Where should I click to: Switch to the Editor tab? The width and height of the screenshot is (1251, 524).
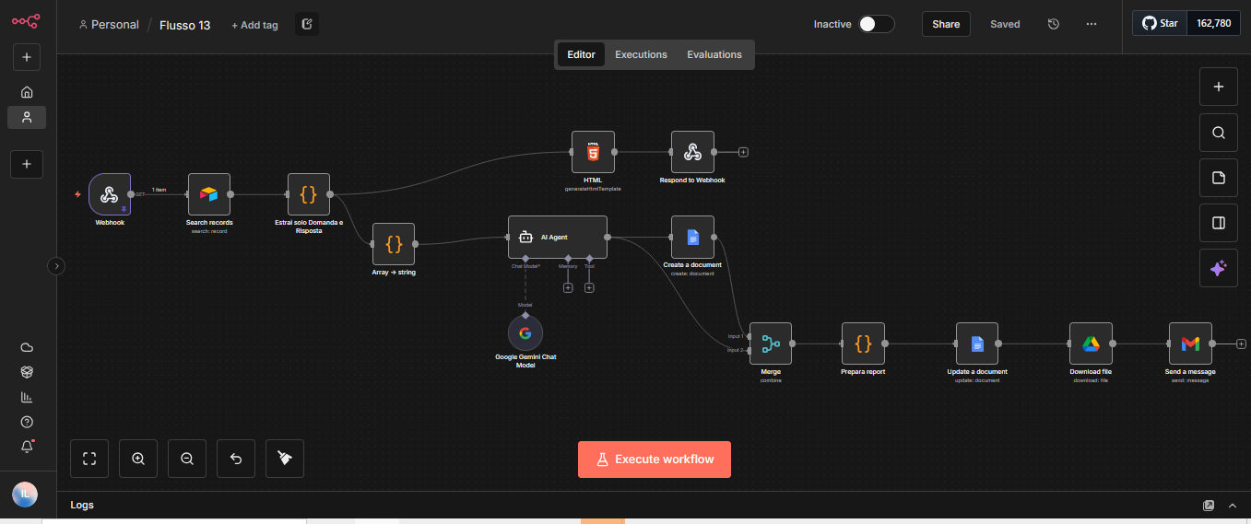tap(581, 54)
